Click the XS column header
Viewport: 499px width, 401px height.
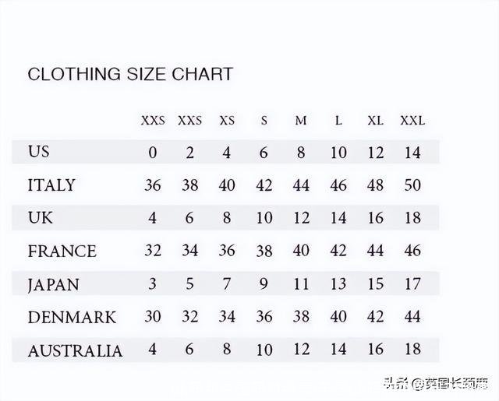click(227, 121)
